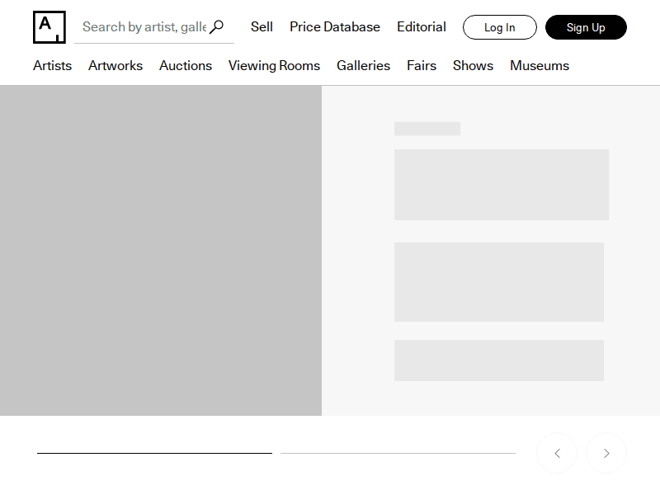The height and width of the screenshot is (495, 660).
Task: Focus the search by artist input field
Action: 144,27
